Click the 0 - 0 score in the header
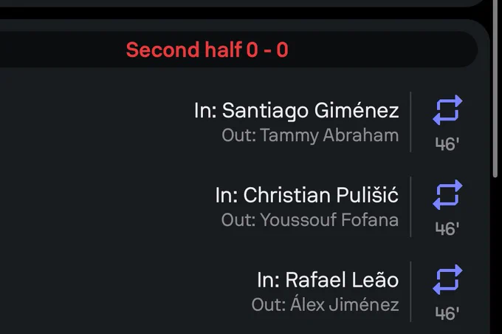The image size is (502, 334). 267,50
